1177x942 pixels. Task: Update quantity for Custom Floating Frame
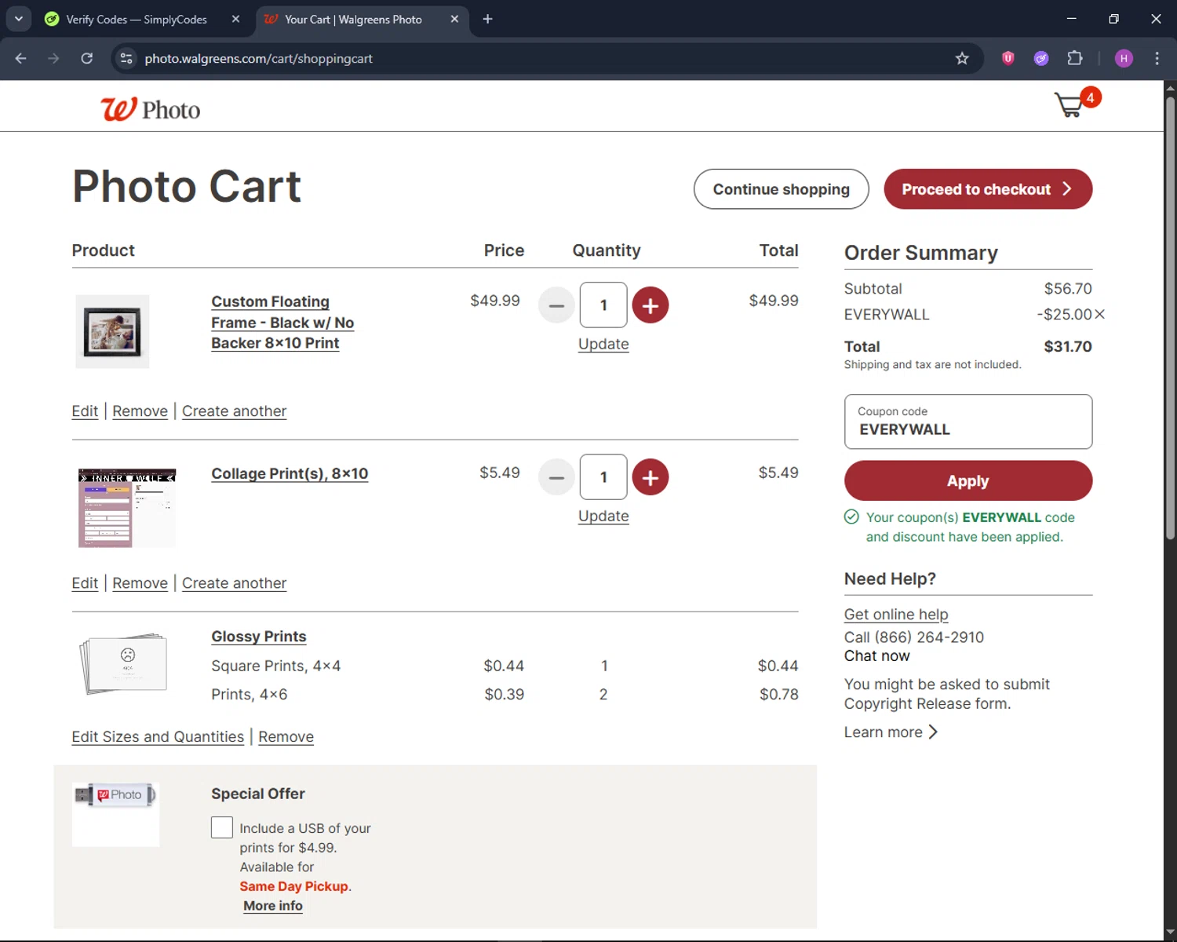tap(603, 344)
